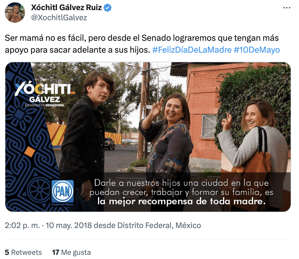Open Xóchitl Gálvez Ruiz's profile avatar
The width and height of the screenshot is (299, 259).
pyautogui.click(x=15, y=13)
